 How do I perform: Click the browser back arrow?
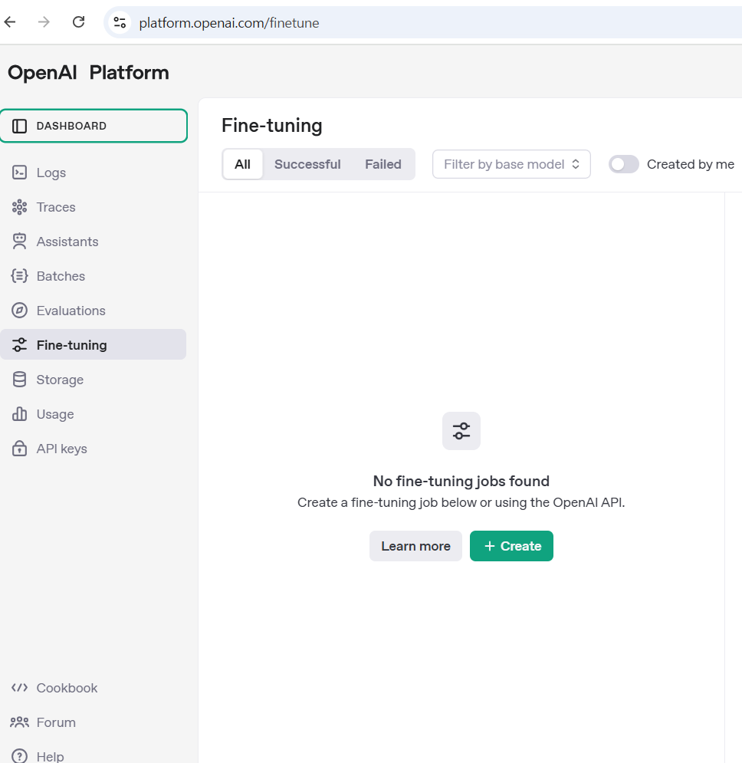click(x=10, y=22)
